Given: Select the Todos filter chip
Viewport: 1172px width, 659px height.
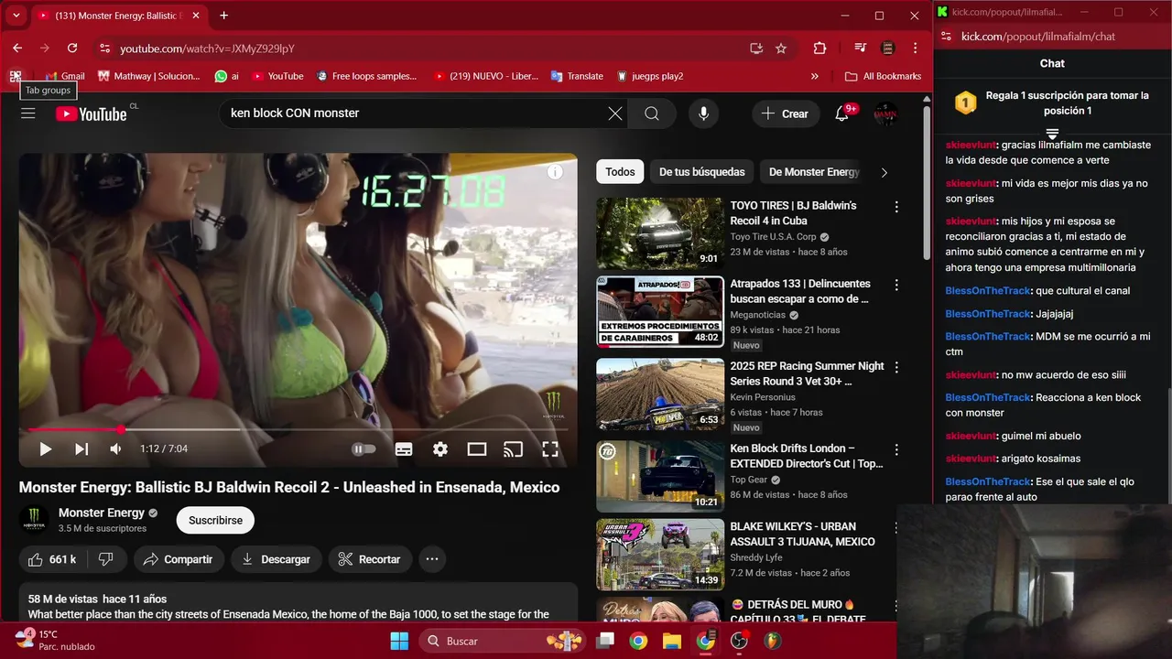Looking at the screenshot, I should (x=620, y=172).
